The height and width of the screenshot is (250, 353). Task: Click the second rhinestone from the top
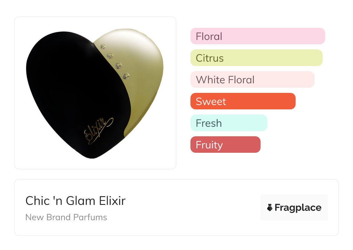(x=110, y=55)
